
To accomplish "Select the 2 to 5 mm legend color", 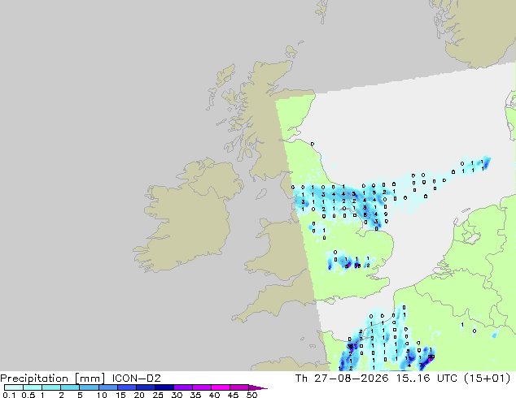I will tap(70, 387).
